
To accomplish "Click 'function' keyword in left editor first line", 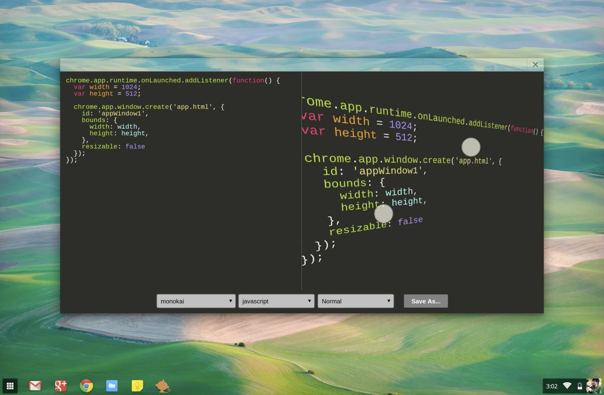I will (x=248, y=80).
